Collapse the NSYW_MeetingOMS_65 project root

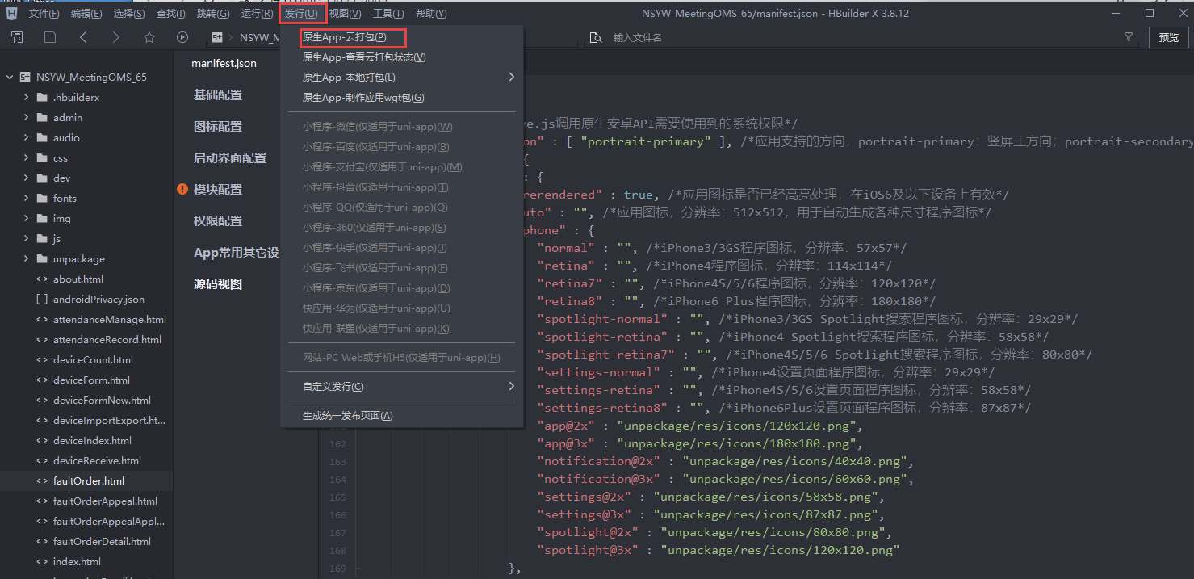tap(10, 78)
